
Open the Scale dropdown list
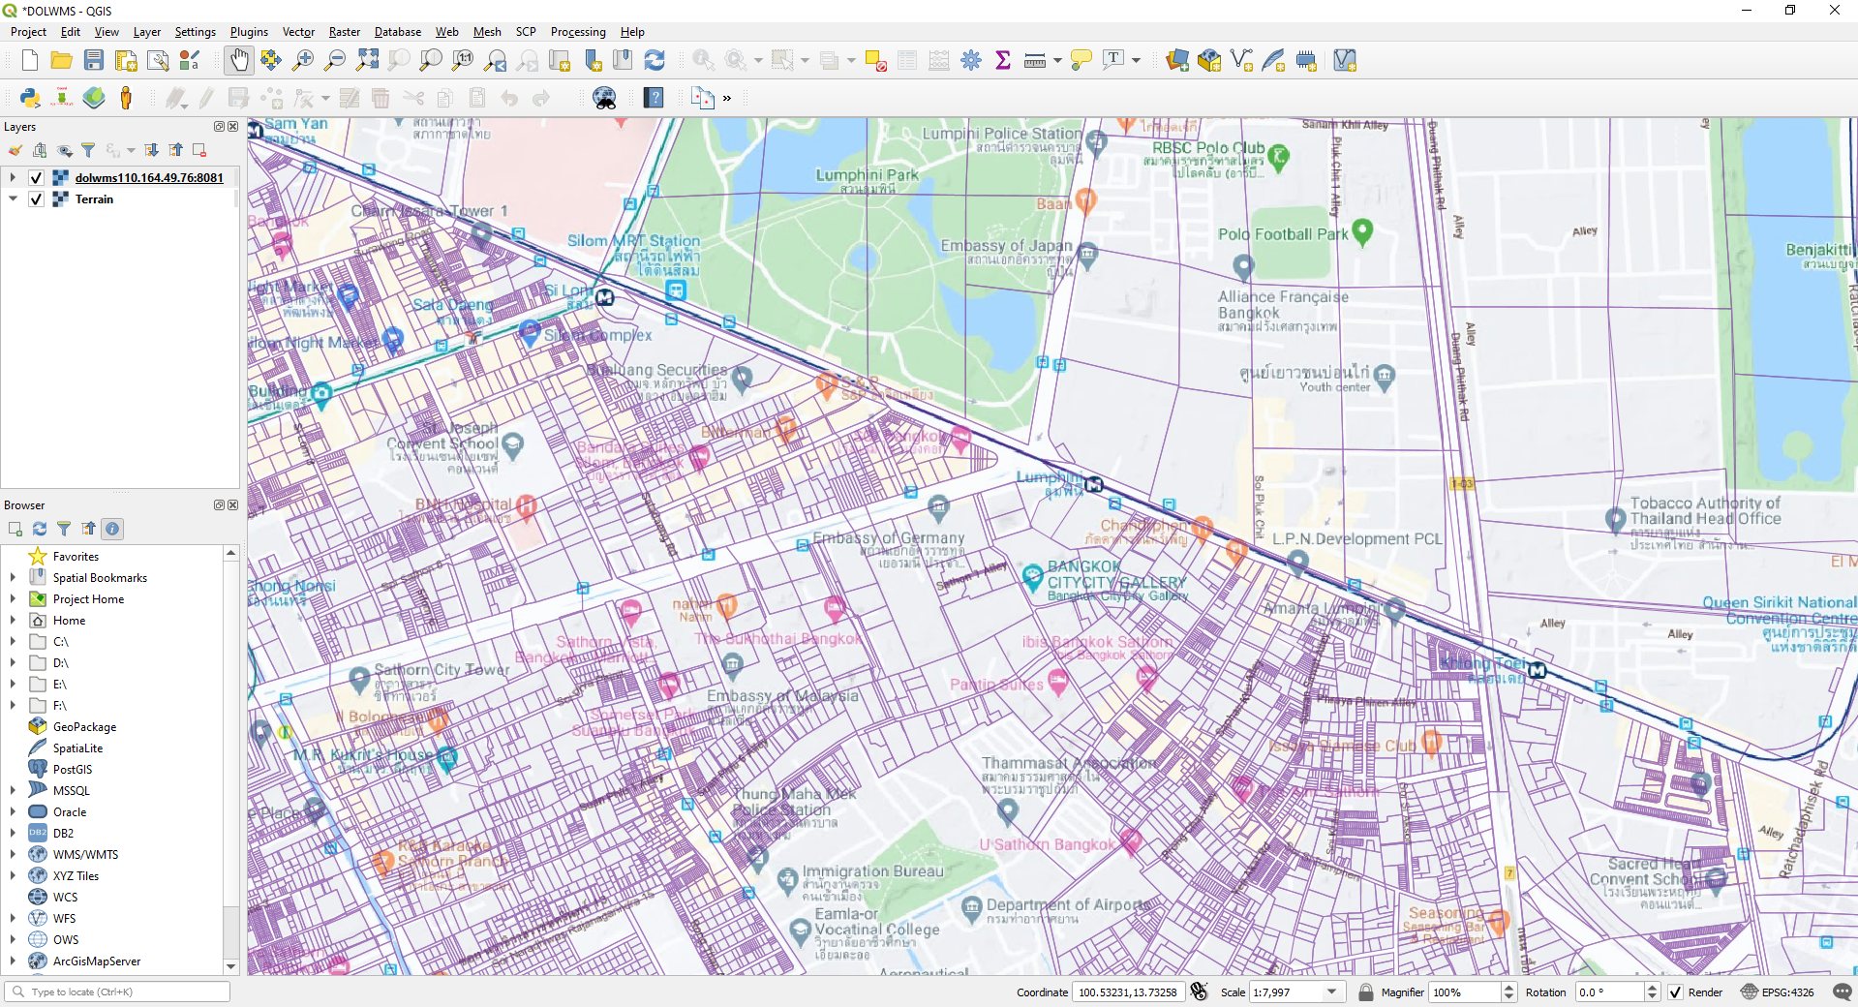point(1332,992)
